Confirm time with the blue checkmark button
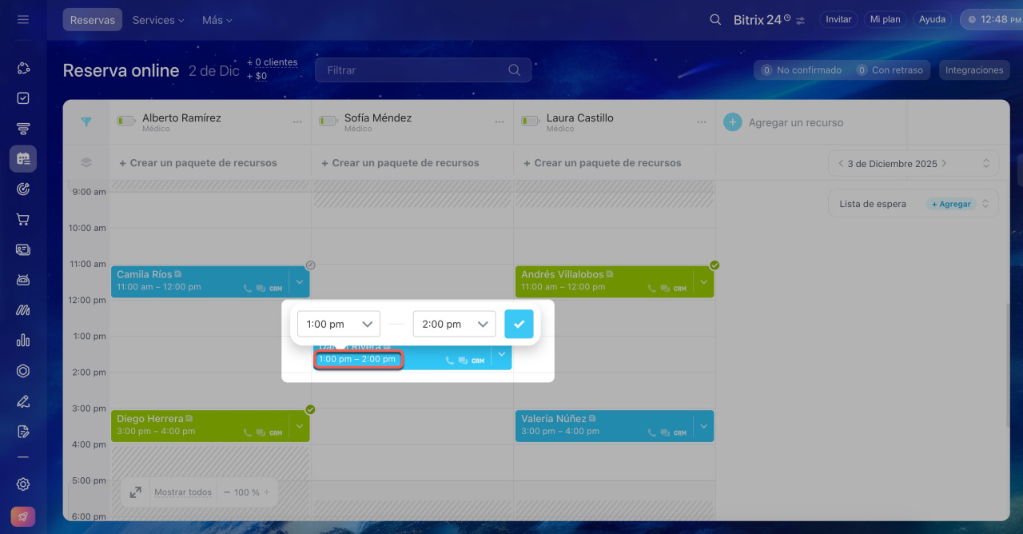Screen dimensions: 1023x534 [x=519, y=324]
